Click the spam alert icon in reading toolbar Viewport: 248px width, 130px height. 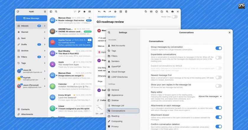(x=156, y=11)
